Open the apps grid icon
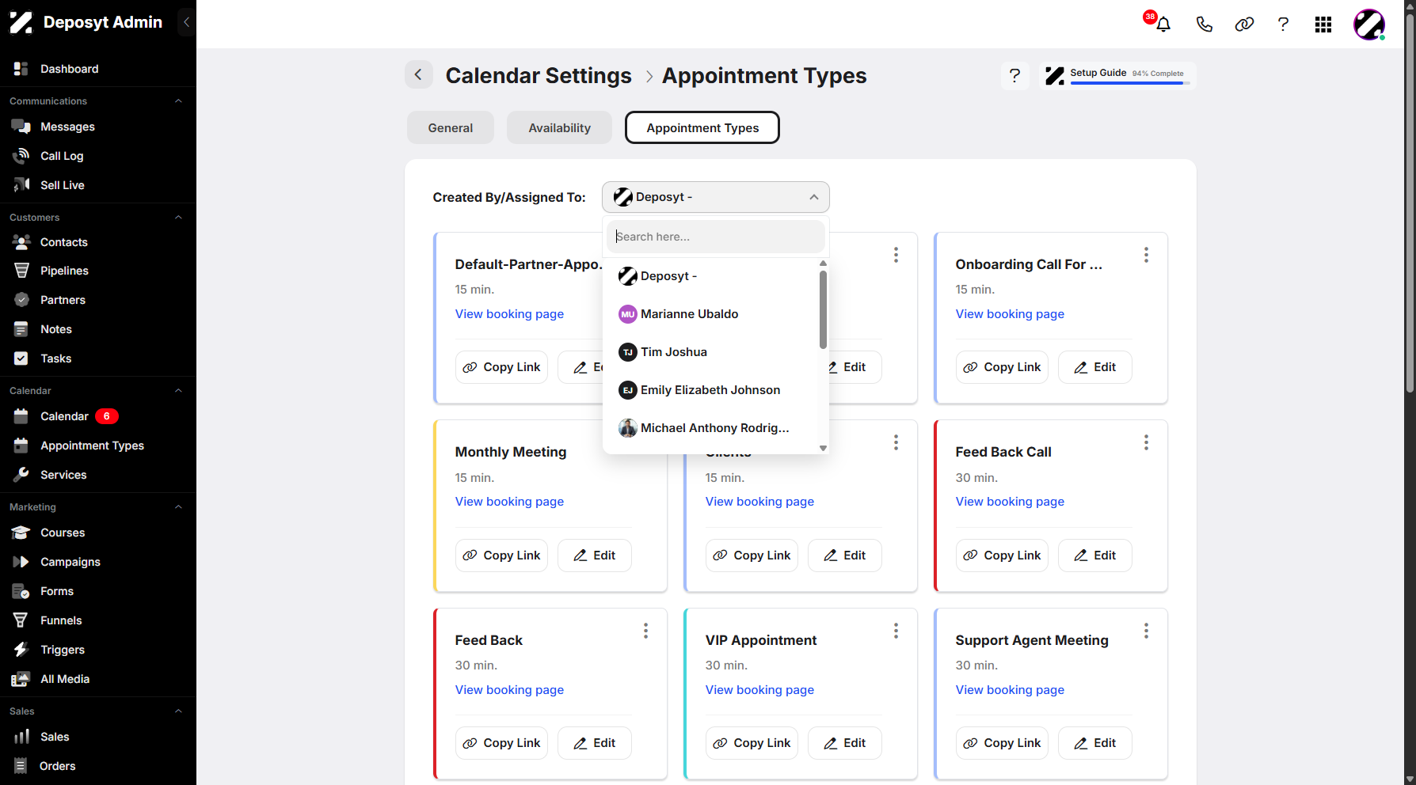1416x785 pixels. tap(1323, 24)
